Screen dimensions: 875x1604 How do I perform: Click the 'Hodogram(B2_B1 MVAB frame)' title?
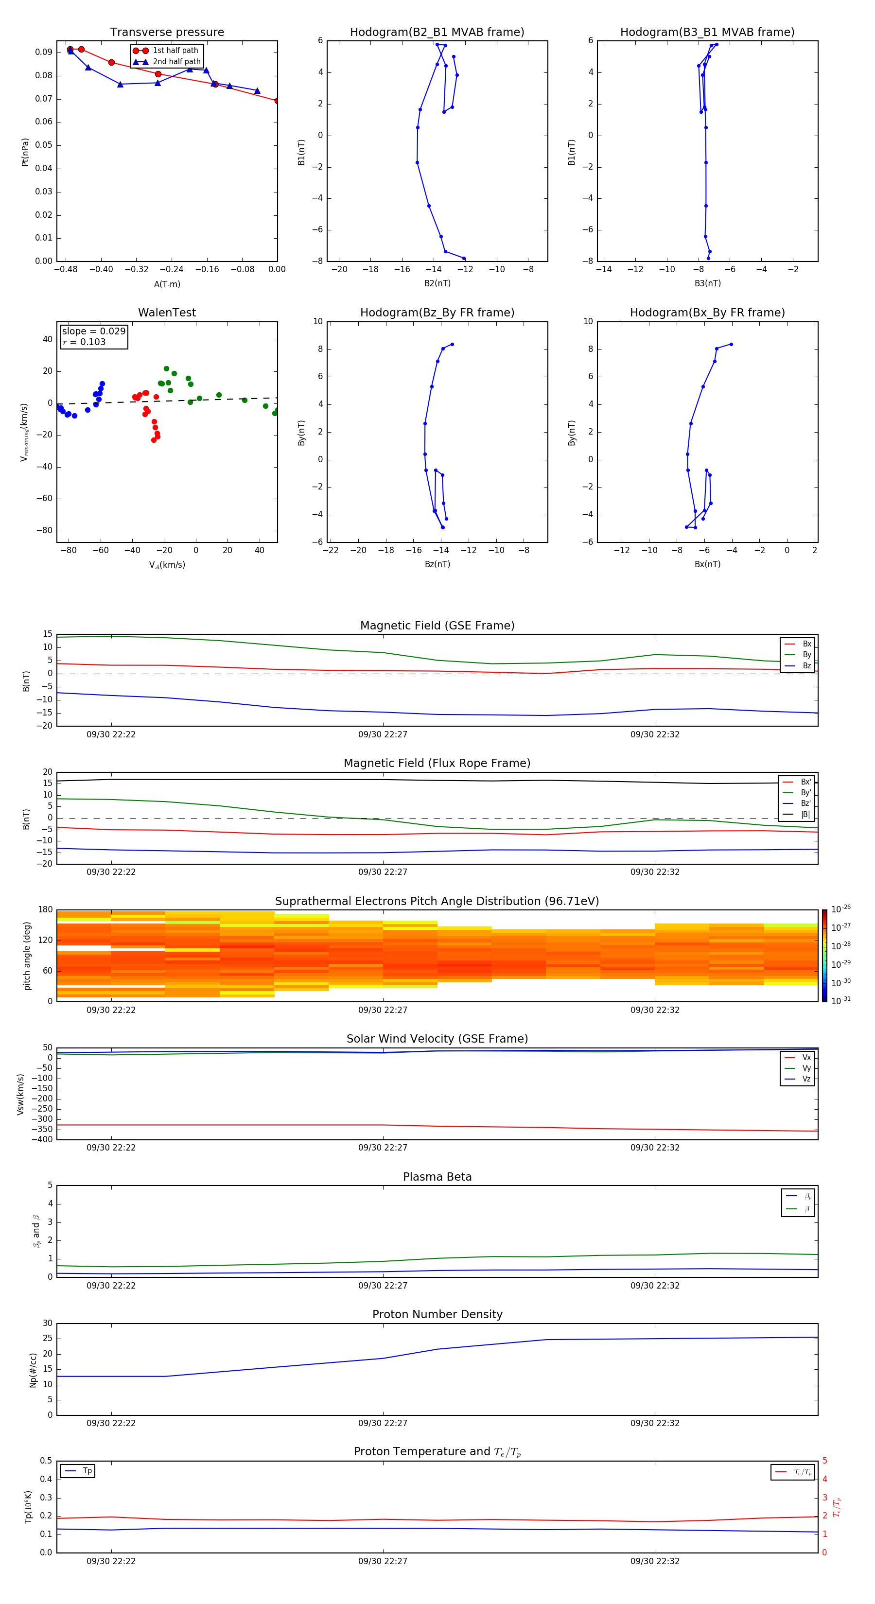point(437,33)
